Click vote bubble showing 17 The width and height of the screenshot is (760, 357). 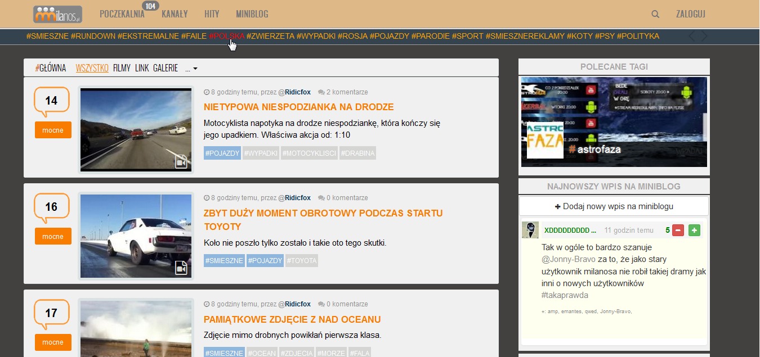click(51, 313)
